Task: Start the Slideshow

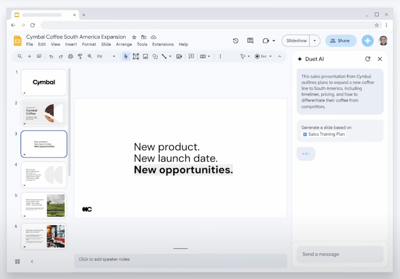Action: [296, 41]
